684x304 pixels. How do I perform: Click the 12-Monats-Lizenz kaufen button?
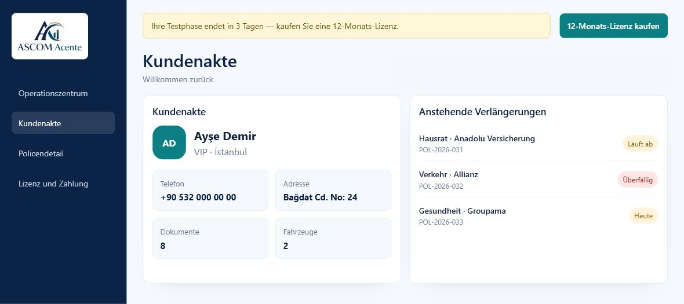[613, 25]
